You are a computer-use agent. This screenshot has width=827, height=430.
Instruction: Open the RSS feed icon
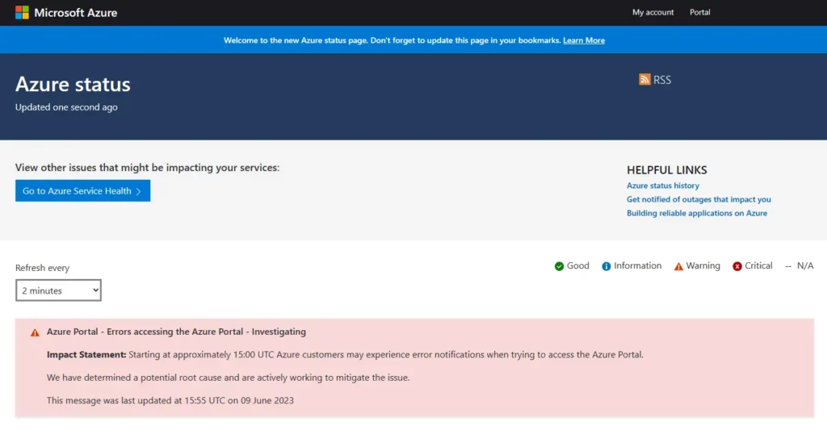tap(644, 80)
